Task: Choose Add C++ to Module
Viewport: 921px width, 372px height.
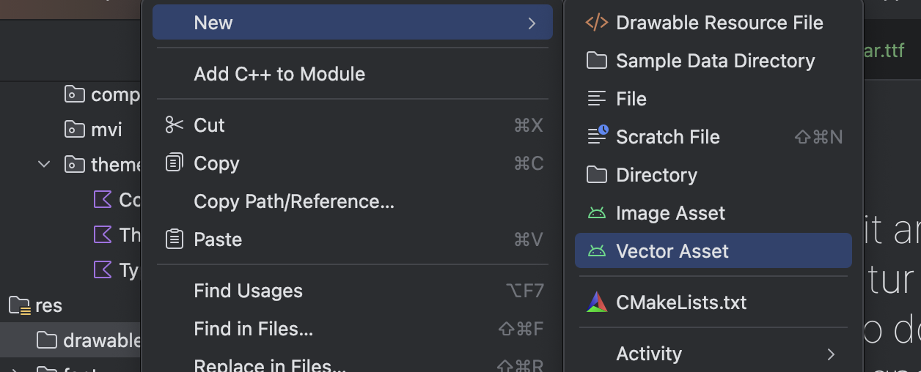Action: coord(279,74)
